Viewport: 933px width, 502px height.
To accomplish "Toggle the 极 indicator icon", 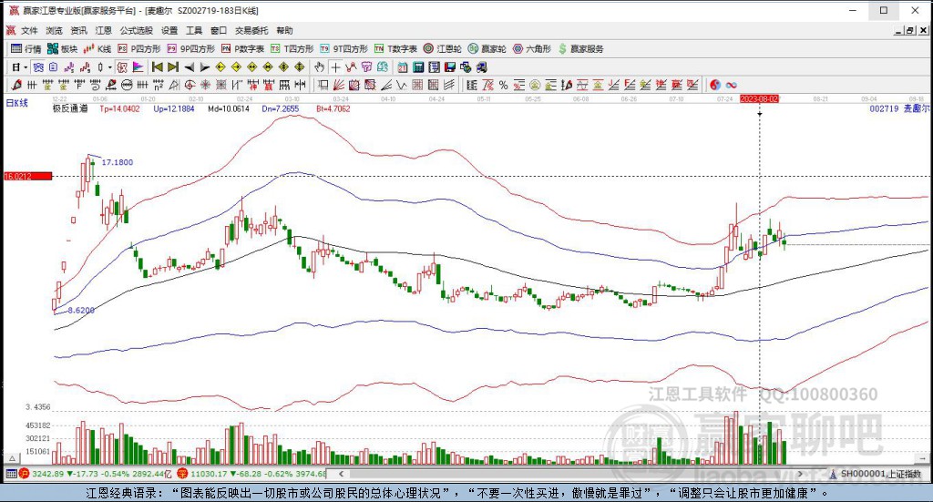I will [122, 67].
